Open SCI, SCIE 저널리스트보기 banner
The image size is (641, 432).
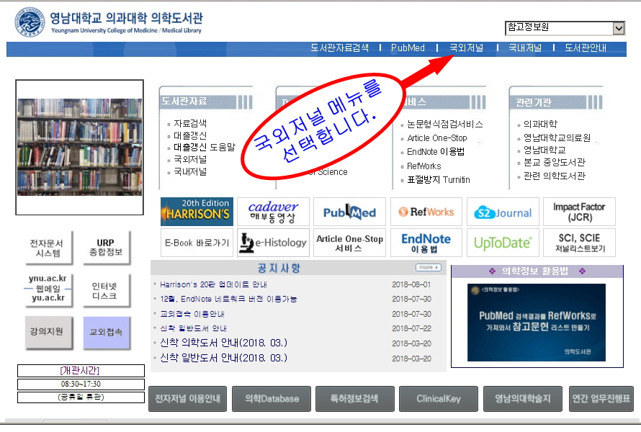579,243
